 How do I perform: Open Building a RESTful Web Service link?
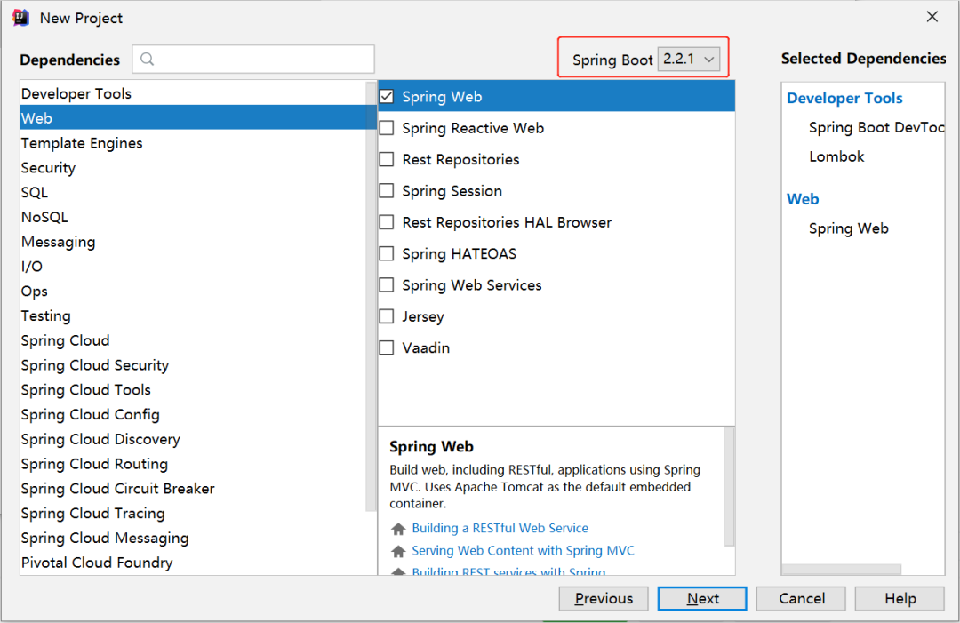click(x=500, y=528)
